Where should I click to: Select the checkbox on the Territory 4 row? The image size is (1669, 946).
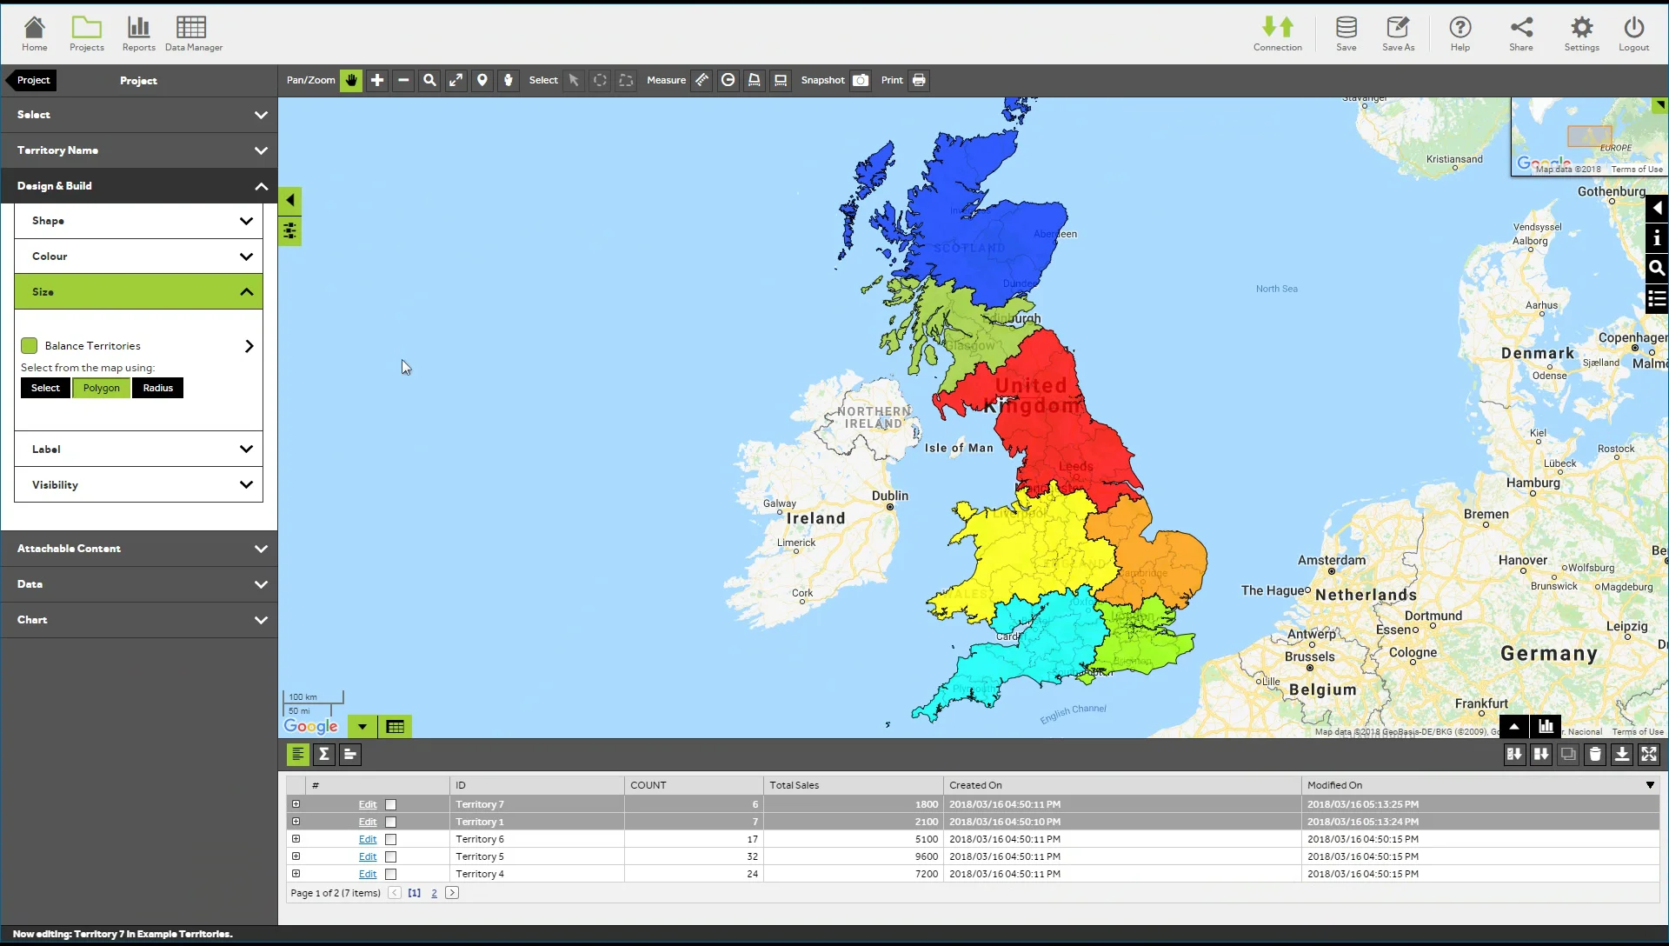391,874
